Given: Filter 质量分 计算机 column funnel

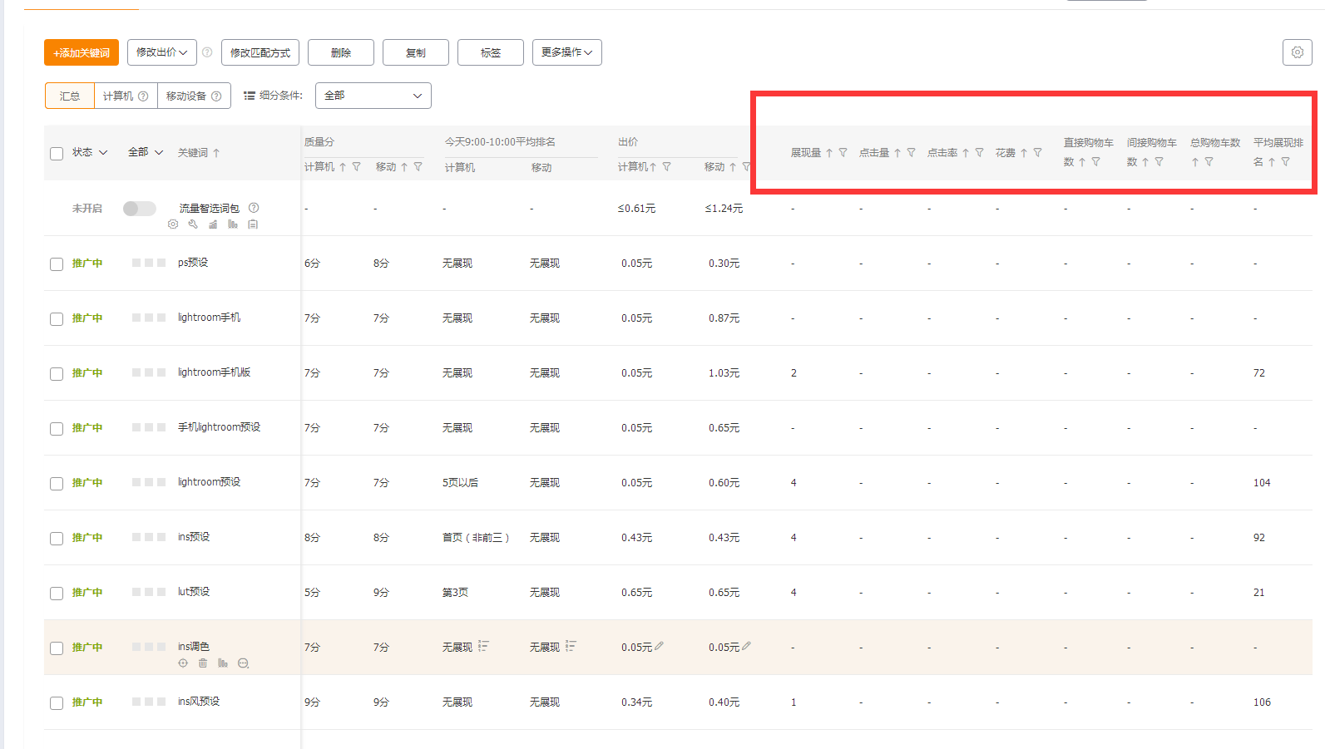Looking at the screenshot, I should pyautogui.click(x=356, y=167).
